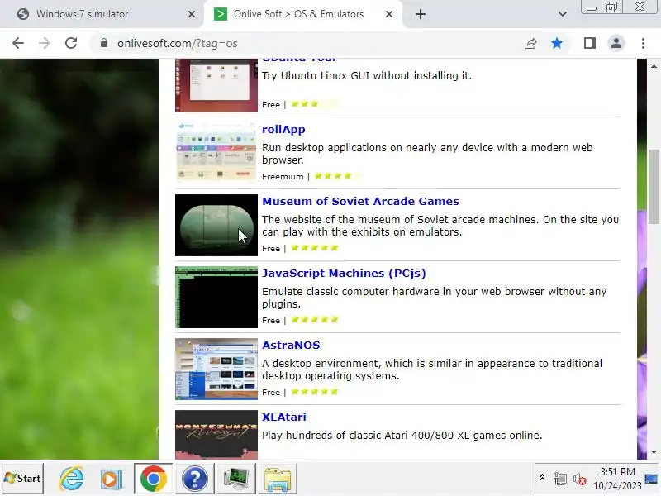The width and height of the screenshot is (661, 496).
Task: Click the scrollbar down arrow
Action: click(654, 452)
